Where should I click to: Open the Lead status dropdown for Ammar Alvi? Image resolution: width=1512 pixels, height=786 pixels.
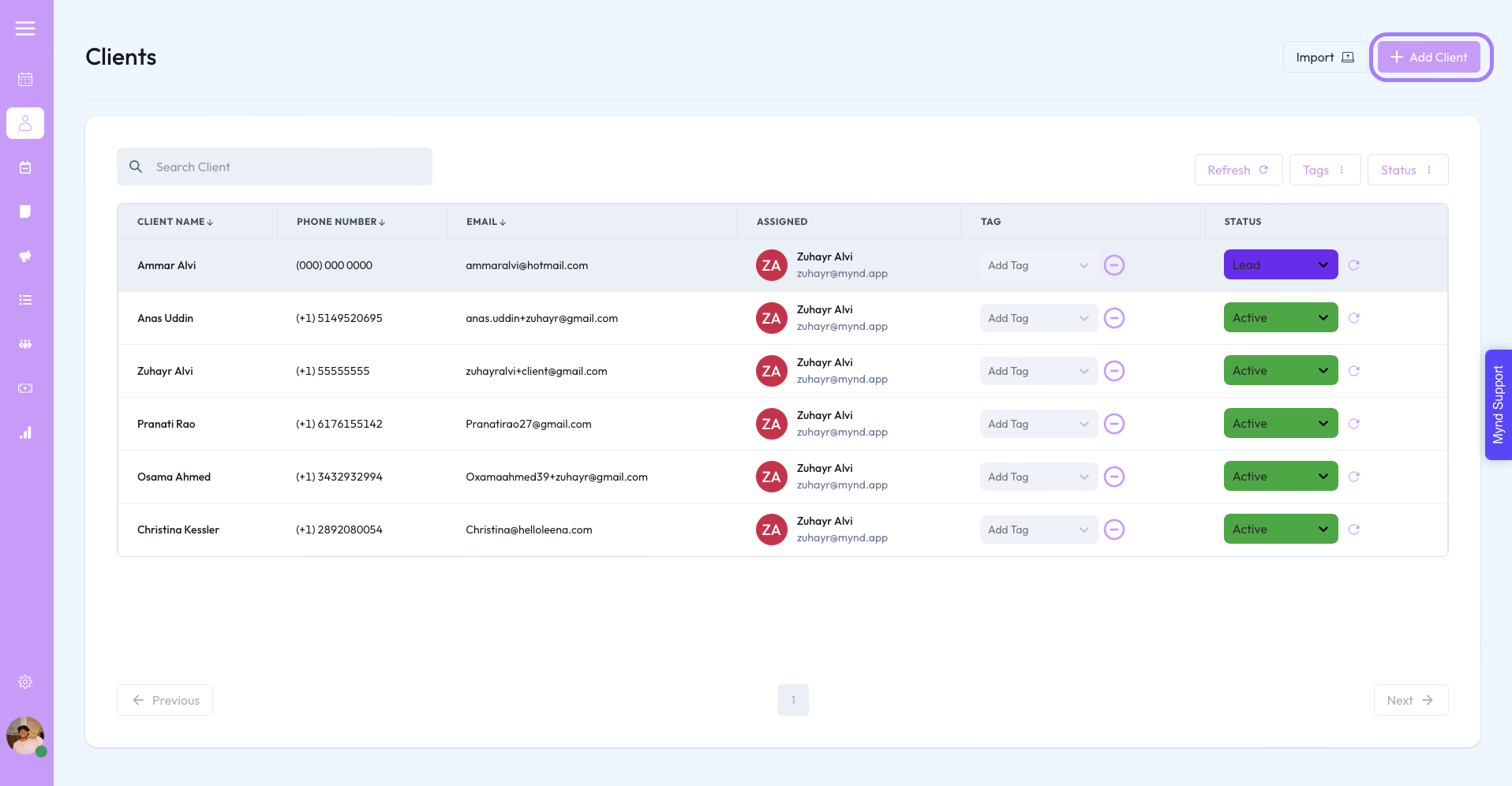(1281, 264)
